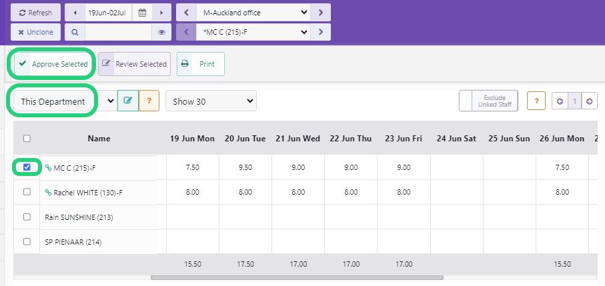605x286 pixels.
Task: Click the horizontal scrollbar under the table
Action: click(x=297, y=277)
